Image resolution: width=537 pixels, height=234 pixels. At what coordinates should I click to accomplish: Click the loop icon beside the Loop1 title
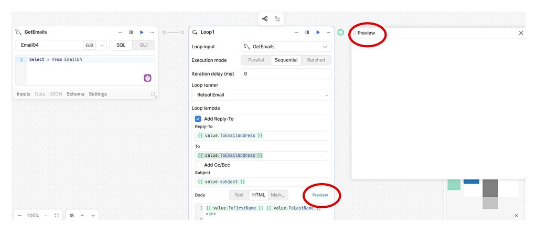coord(195,32)
